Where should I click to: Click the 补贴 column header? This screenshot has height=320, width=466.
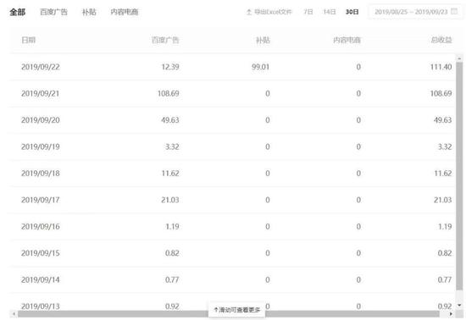[263, 40]
